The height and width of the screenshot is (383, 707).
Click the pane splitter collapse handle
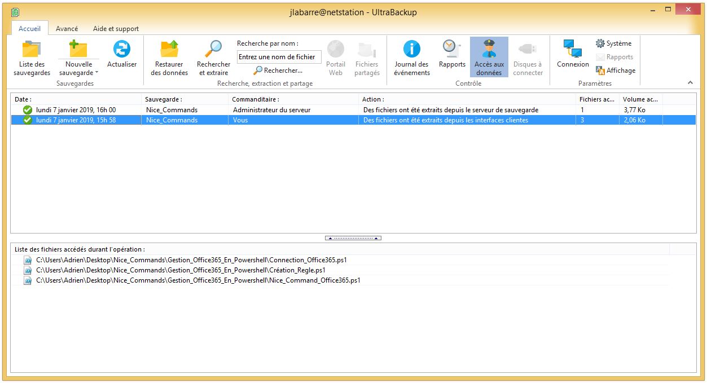[x=353, y=238]
